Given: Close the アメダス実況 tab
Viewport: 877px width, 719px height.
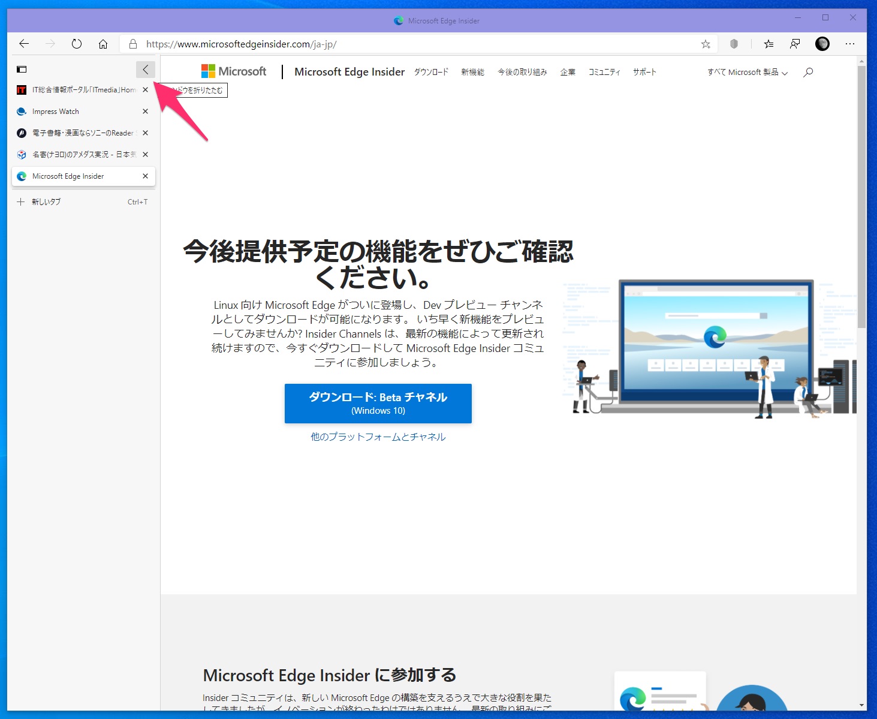Looking at the screenshot, I should pyautogui.click(x=145, y=155).
